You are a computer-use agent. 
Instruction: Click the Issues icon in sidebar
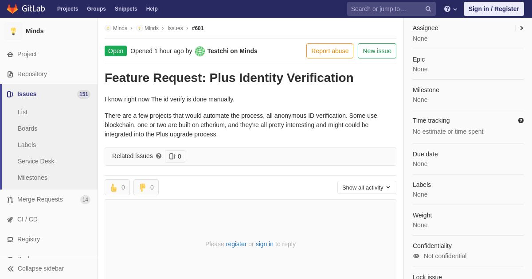click(x=10, y=94)
